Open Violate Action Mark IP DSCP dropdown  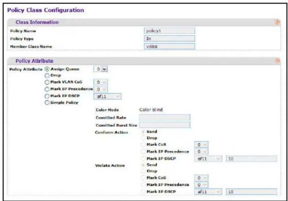click(208, 192)
